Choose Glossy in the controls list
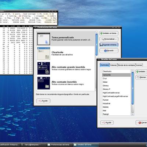 click(x=116, y=86)
